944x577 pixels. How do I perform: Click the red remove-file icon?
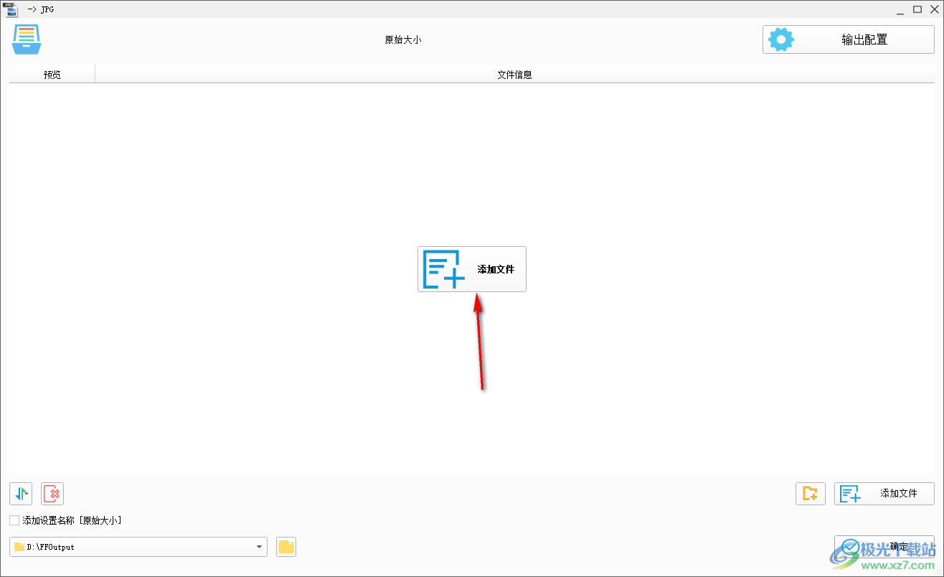tap(52, 494)
